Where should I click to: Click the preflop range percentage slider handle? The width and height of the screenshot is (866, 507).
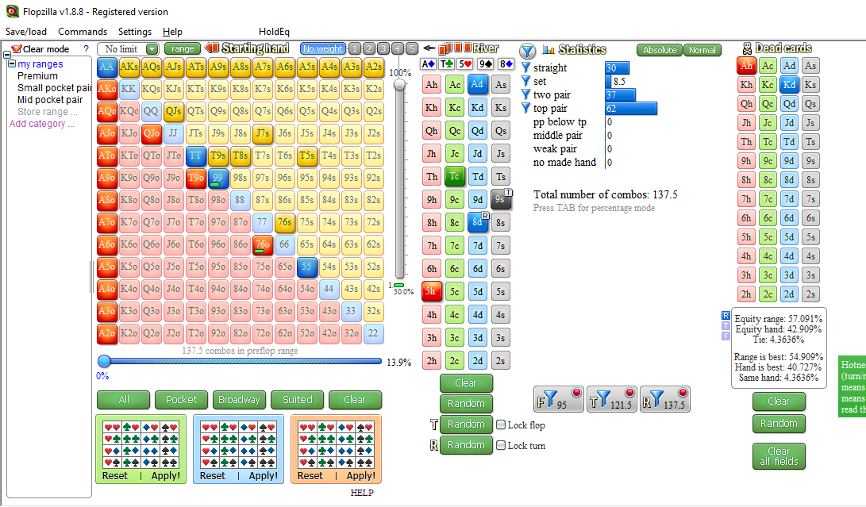pos(103,361)
